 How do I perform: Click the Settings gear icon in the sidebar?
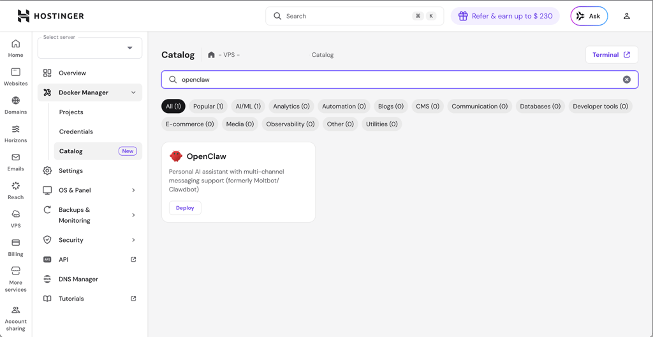coord(47,170)
